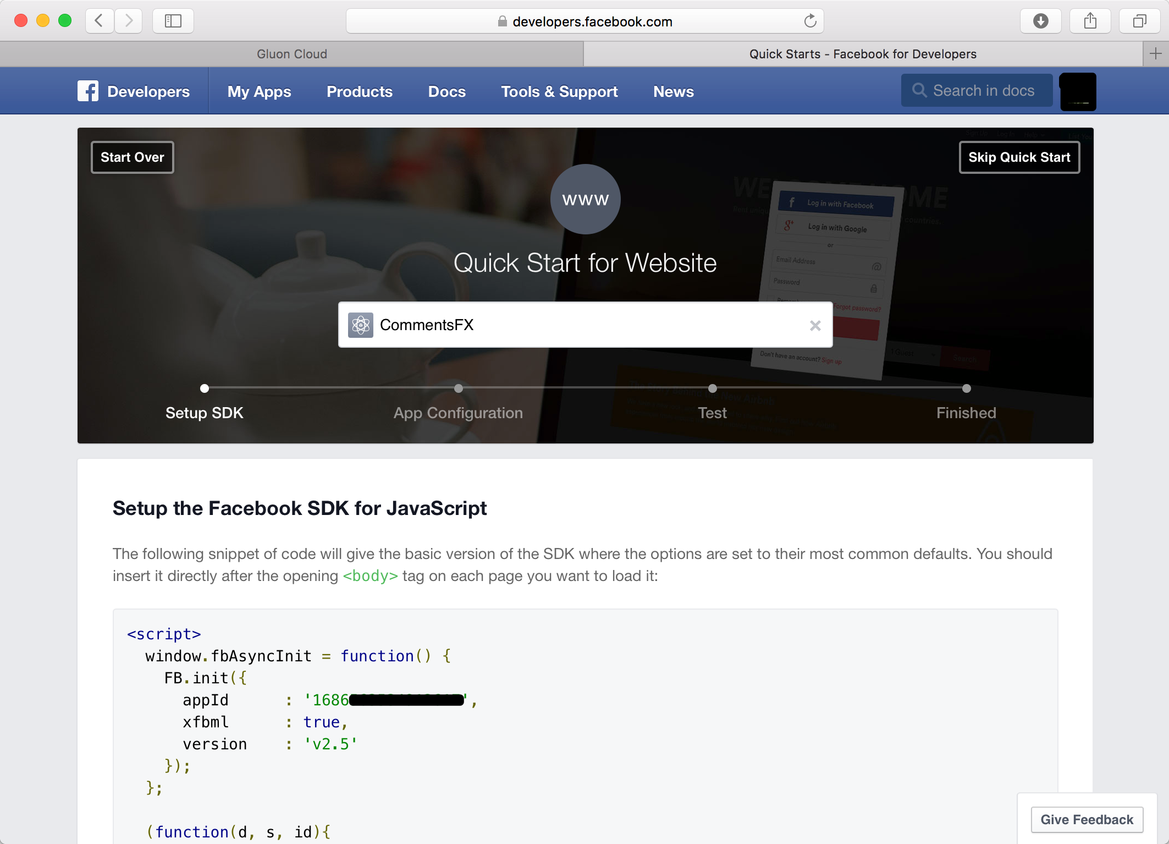Click the Finished step label
The width and height of the screenshot is (1169, 844).
[x=967, y=413]
